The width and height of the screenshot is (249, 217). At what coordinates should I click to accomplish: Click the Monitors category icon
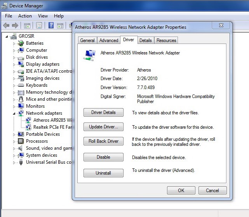coord(21,106)
